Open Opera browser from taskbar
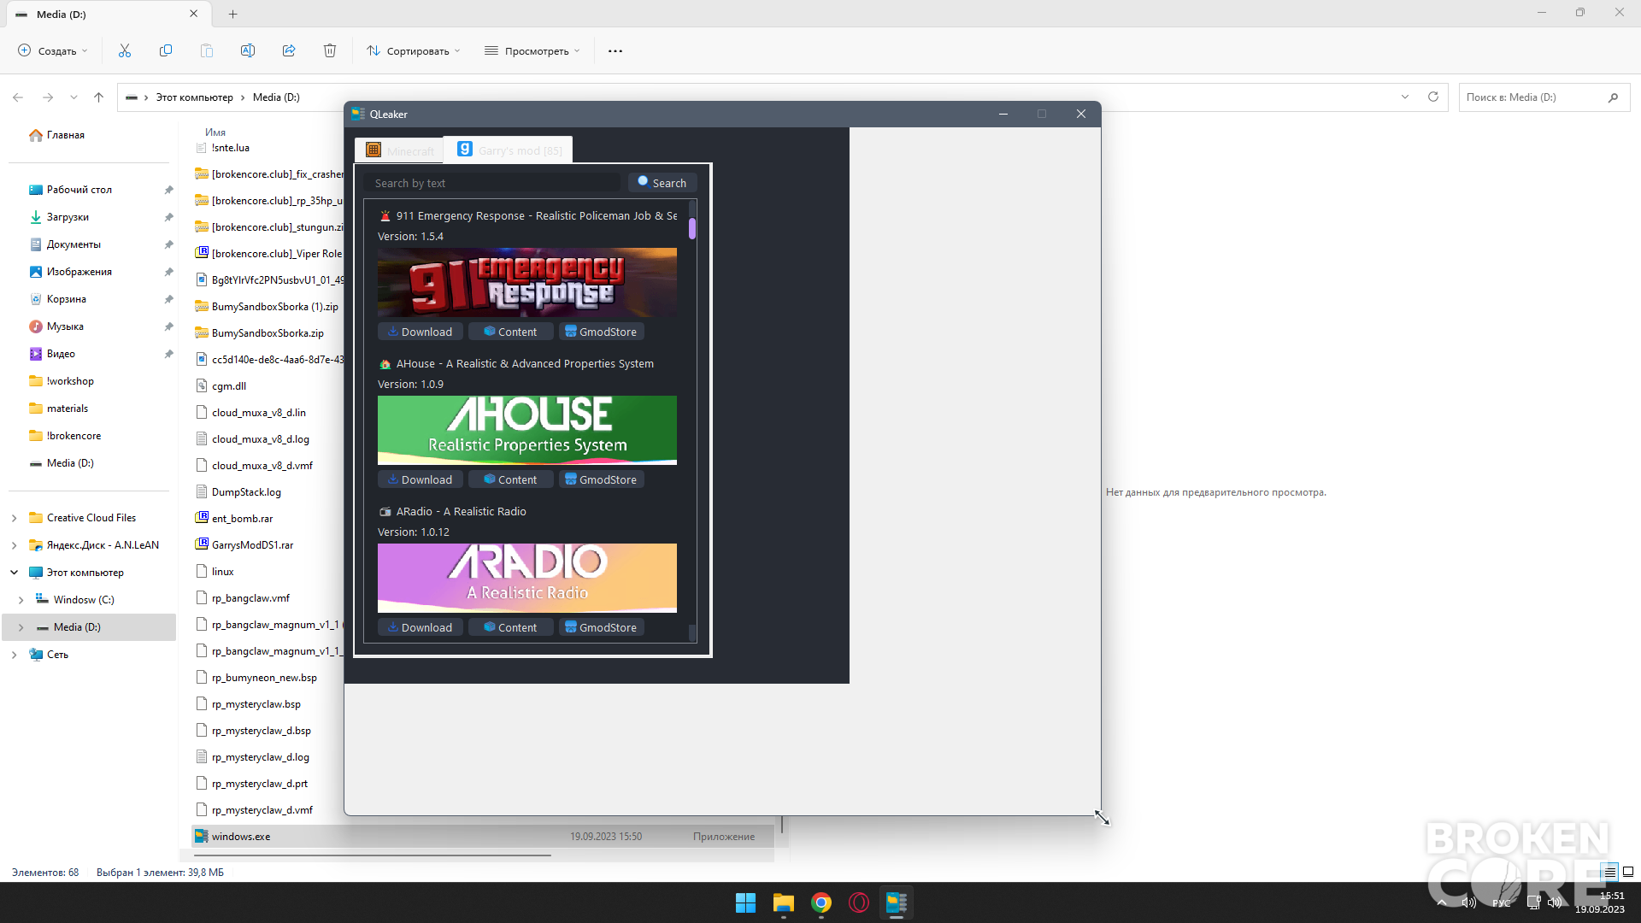The height and width of the screenshot is (923, 1641). tap(859, 902)
